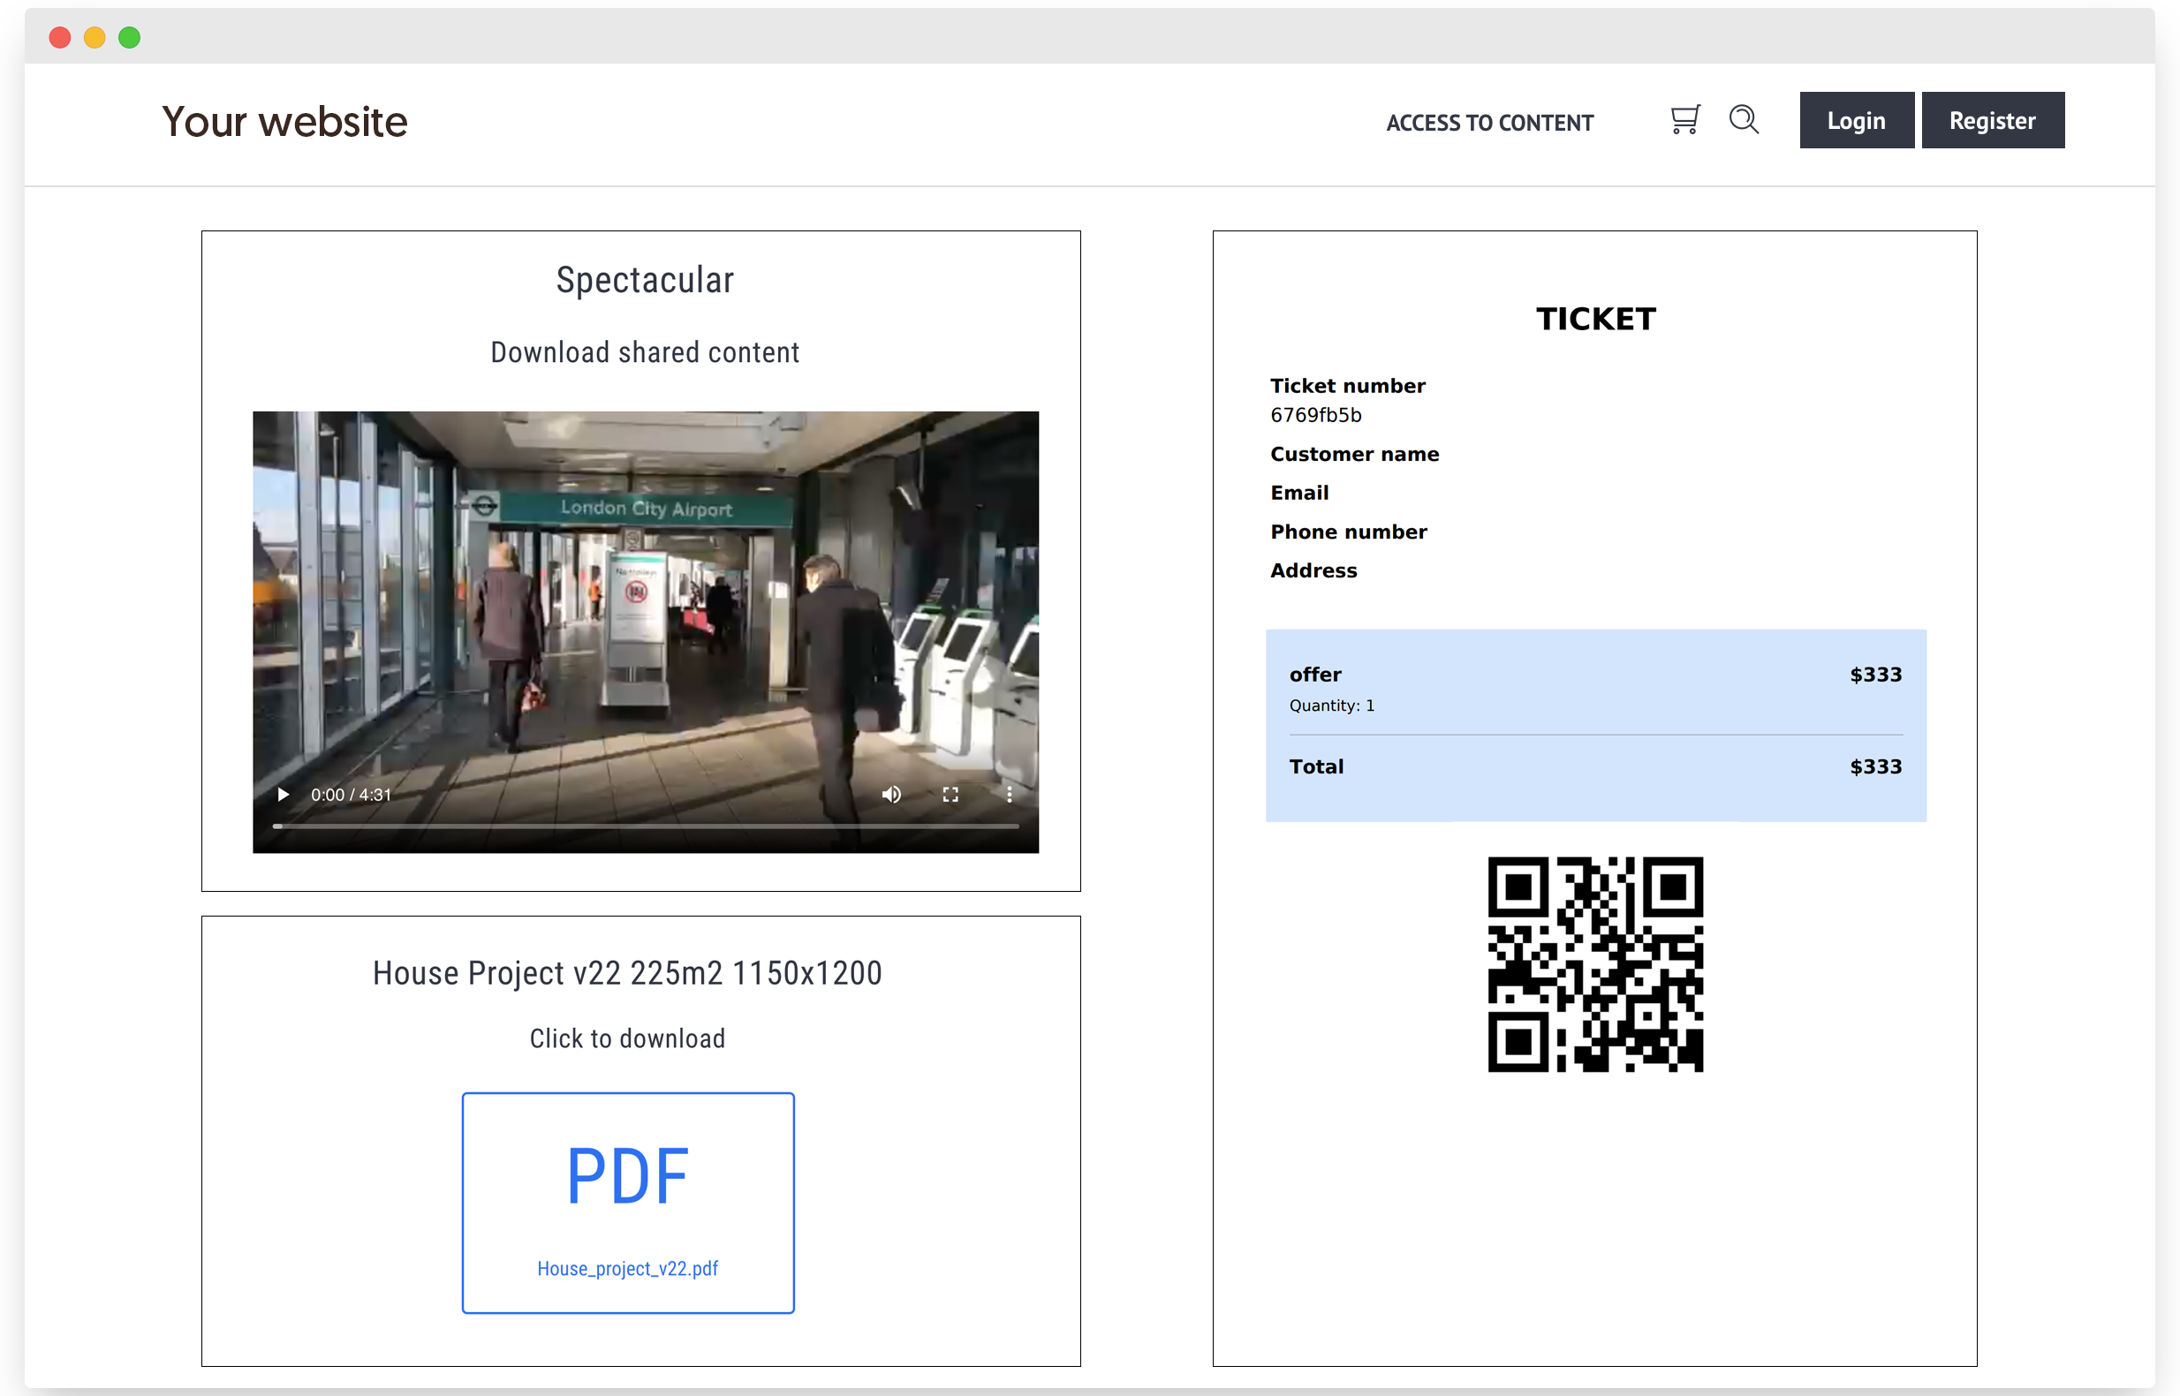Click the red close window button
Screen dimensions: 2180x1396
pos(60,37)
